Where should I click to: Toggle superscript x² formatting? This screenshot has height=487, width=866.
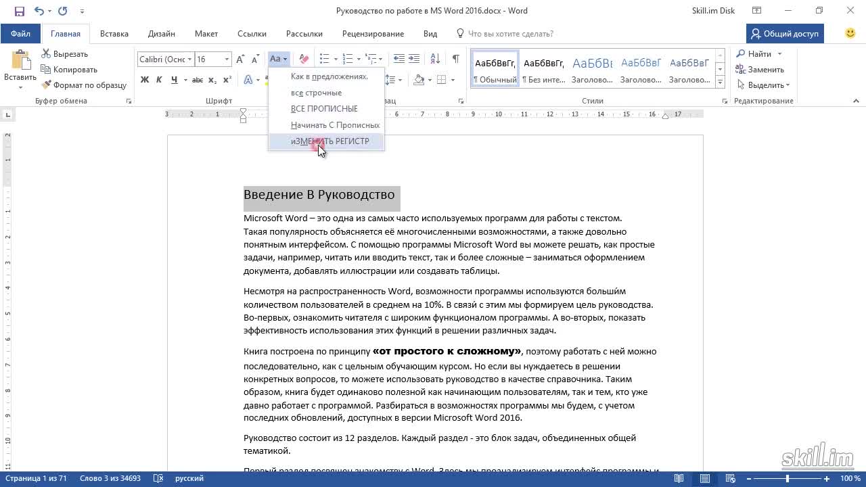pyautogui.click(x=227, y=80)
